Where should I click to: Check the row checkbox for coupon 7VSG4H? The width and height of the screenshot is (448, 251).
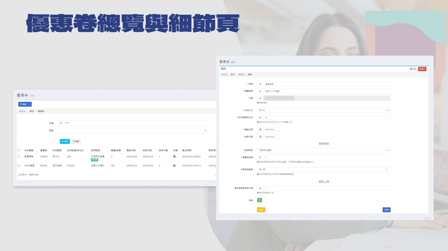(19, 157)
